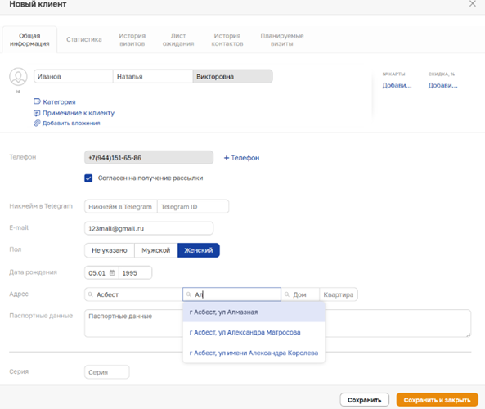Viewport: 485px width, 409px height.
Task: Click the client avatar placeholder icon
Action: 18,77
